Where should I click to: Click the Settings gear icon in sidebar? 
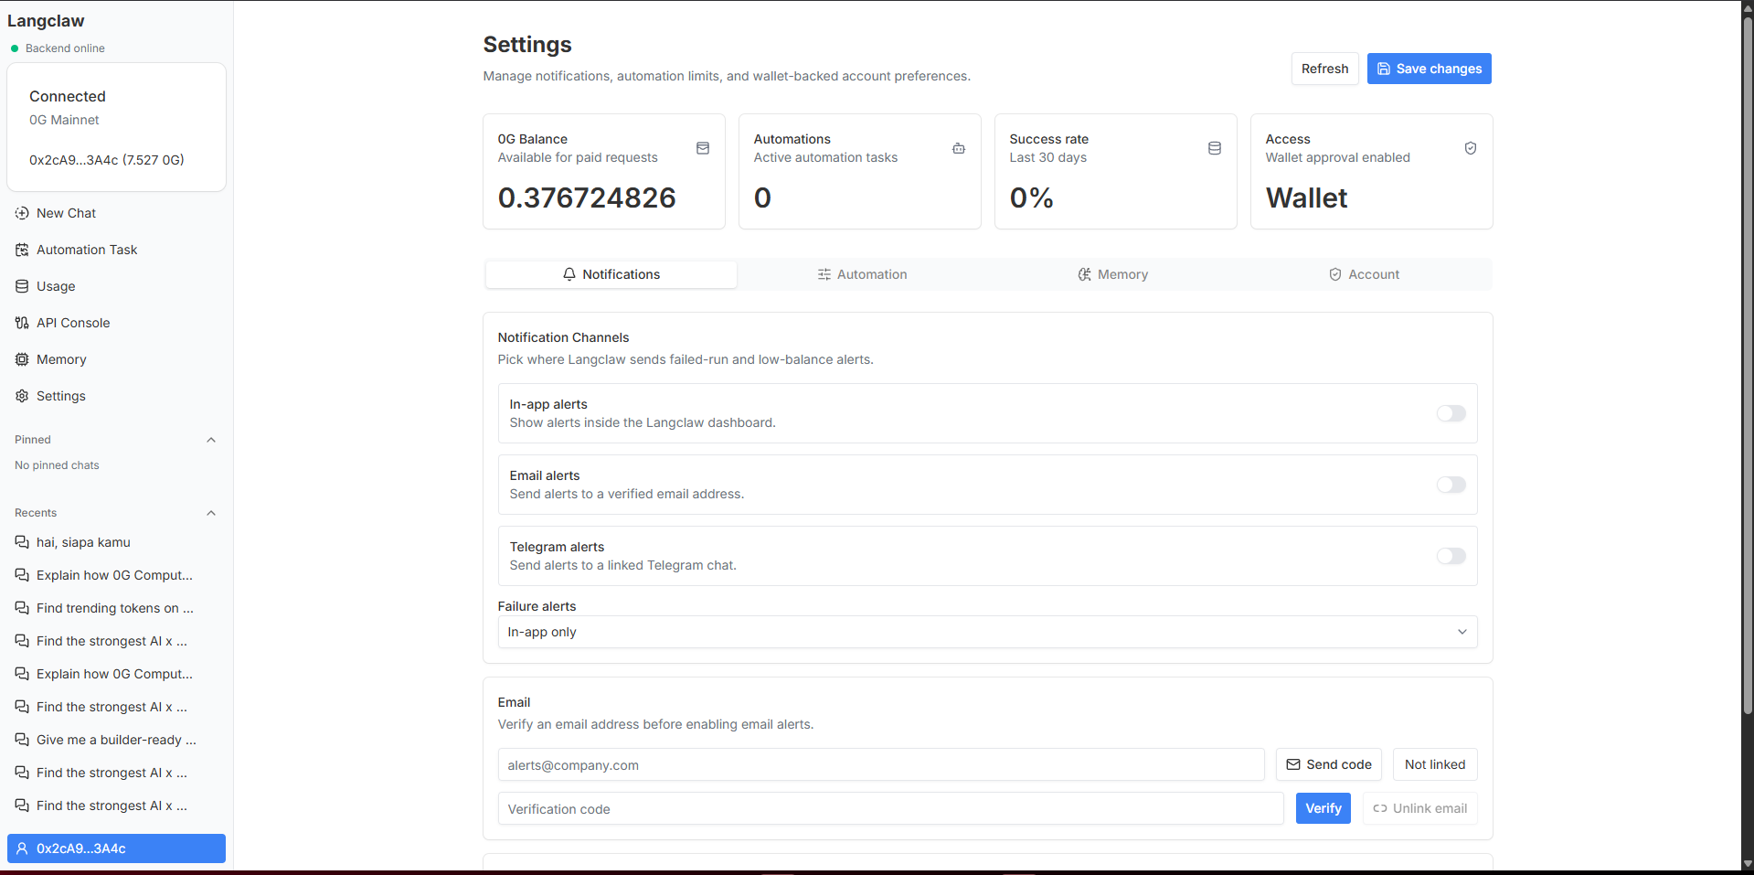(22, 396)
